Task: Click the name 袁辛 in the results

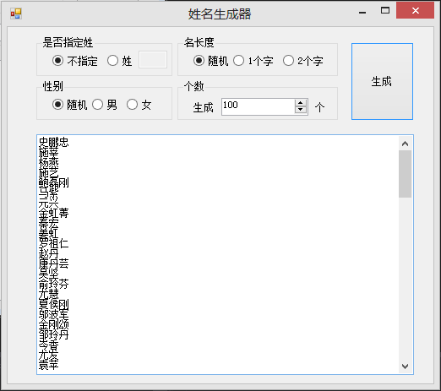Action: coord(48,365)
